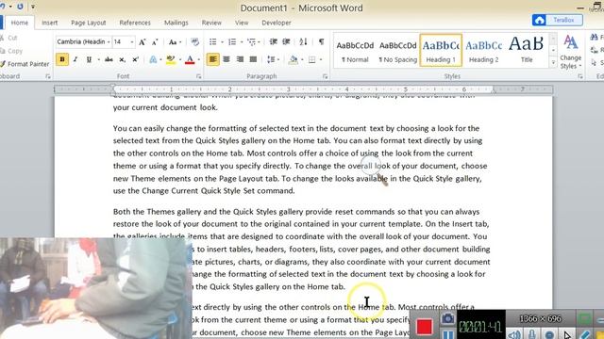The height and width of the screenshot is (339, 604).
Task: Click the Format Painter button
Action: (x=25, y=64)
